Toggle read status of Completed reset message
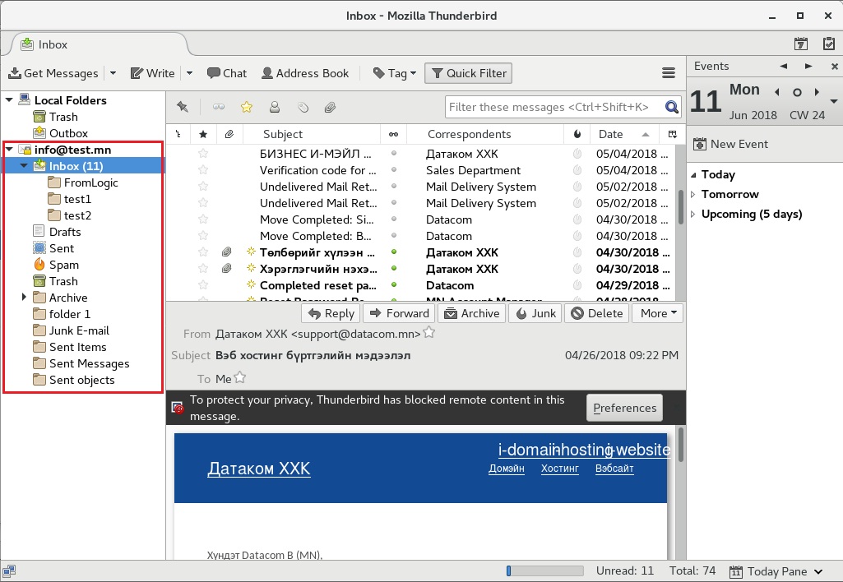The height and width of the screenshot is (582, 843). [x=394, y=284]
